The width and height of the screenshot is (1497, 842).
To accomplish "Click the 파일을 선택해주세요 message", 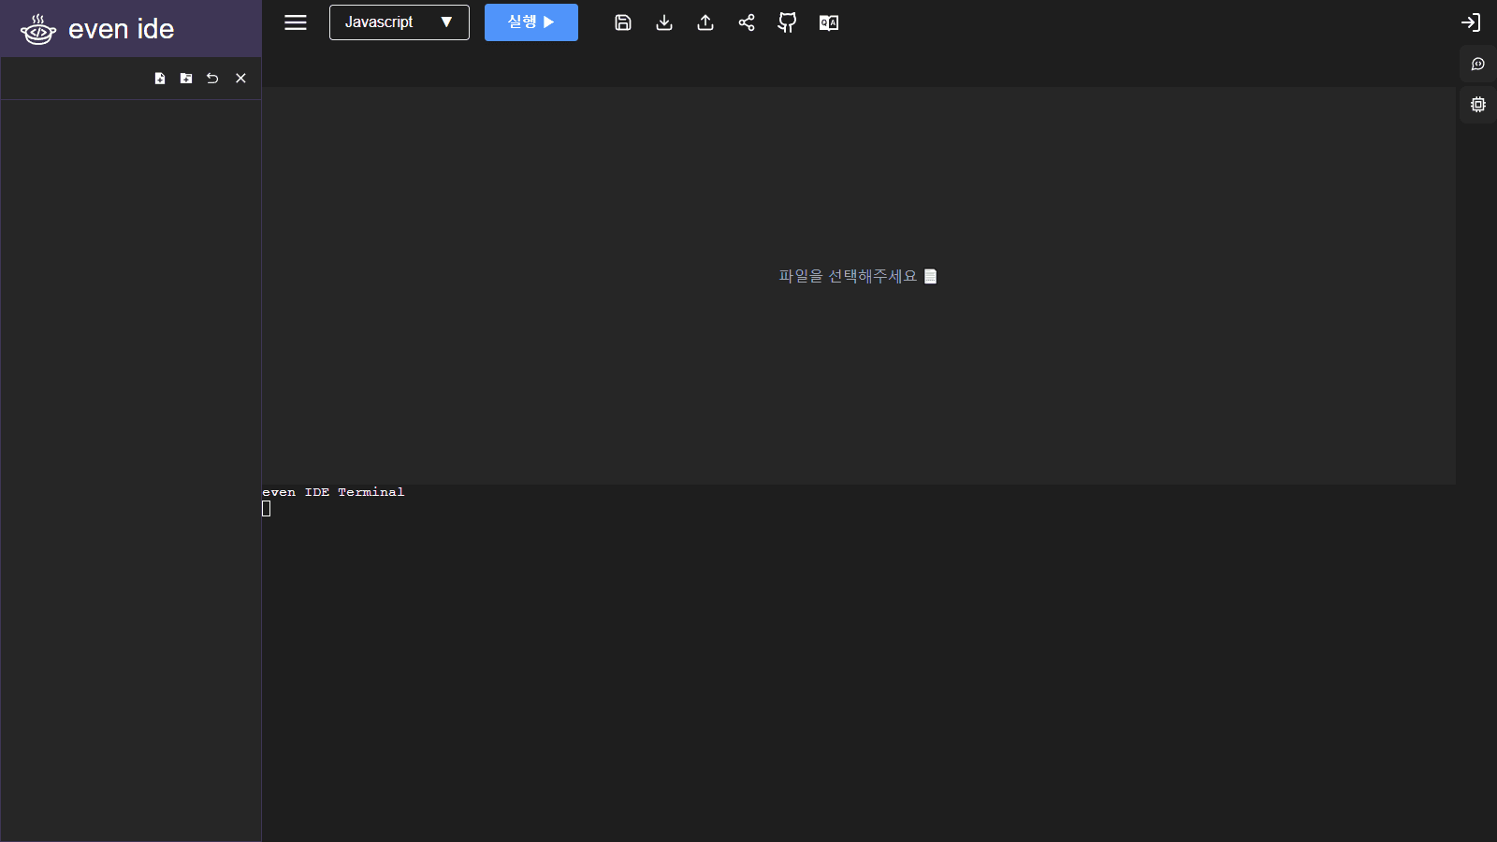I will (858, 276).
